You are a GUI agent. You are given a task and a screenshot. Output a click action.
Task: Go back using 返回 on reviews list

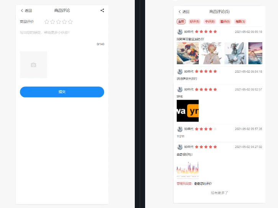pyautogui.click(x=184, y=12)
